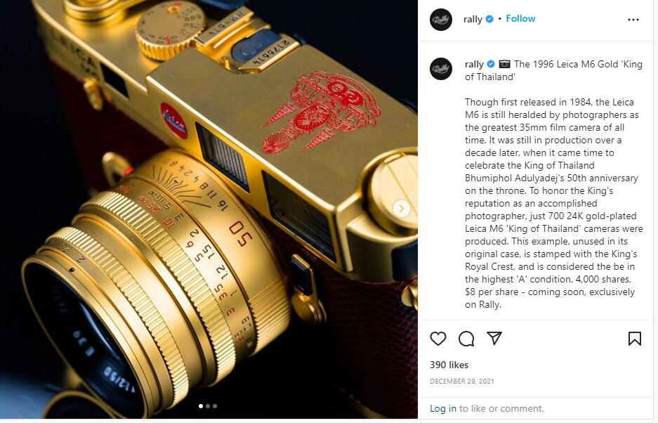View the 390 likes list

449,365
